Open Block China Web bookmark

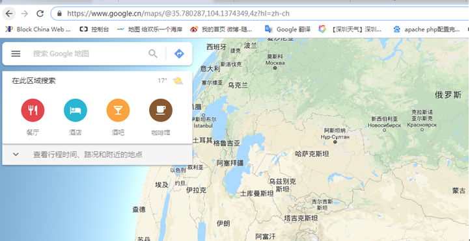[38, 29]
